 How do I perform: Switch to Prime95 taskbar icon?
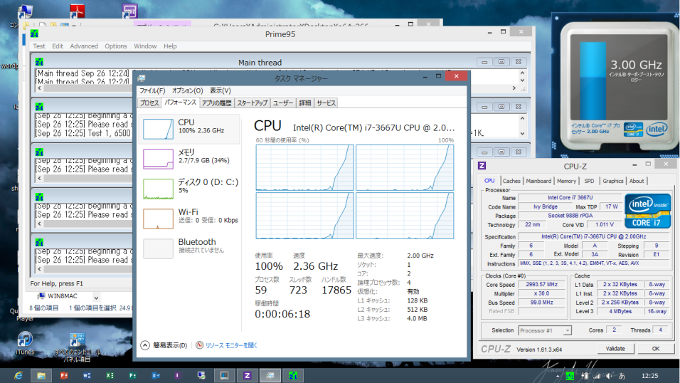click(x=293, y=376)
